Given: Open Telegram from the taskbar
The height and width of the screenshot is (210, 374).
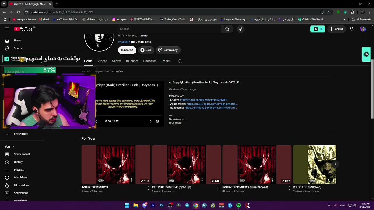Looking at the screenshot, I should click(187, 205).
